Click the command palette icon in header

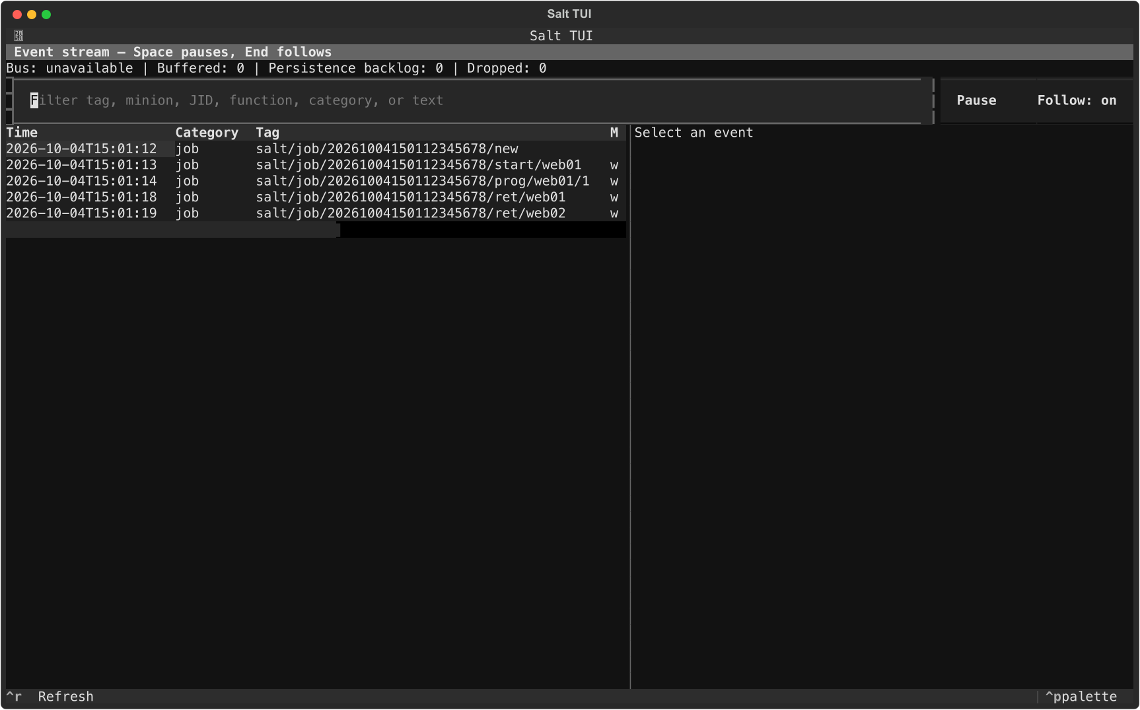(x=18, y=36)
